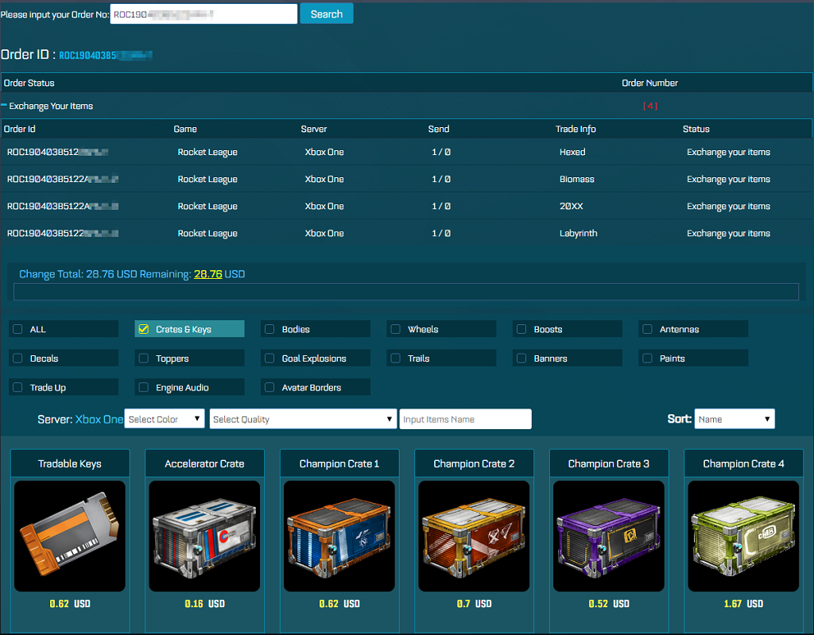Click the Champion Crate 4 title
Image resolution: width=814 pixels, height=635 pixels.
pos(743,463)
